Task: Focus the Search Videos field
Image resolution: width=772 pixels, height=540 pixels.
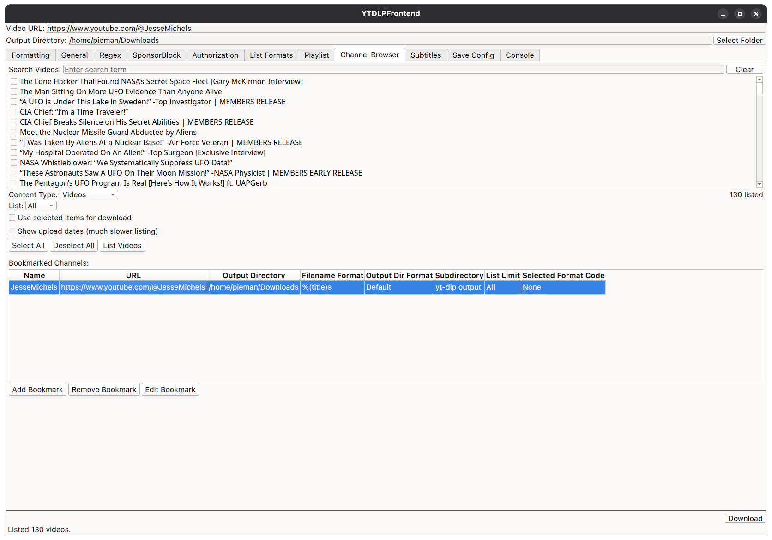Action: 393,69
